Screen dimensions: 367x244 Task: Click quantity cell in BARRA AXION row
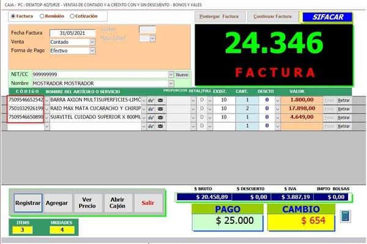coord(247,100)
